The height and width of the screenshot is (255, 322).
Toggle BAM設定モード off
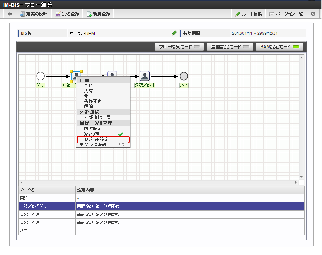click(x=280, y=47)
